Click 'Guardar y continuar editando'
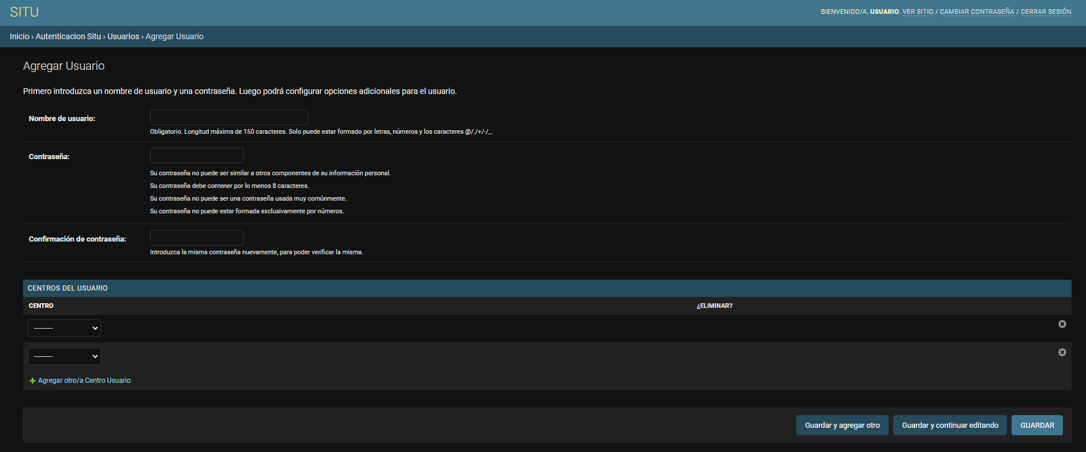Image resolution: width=1086 pixels, height=452 pixels. (950, 425)
